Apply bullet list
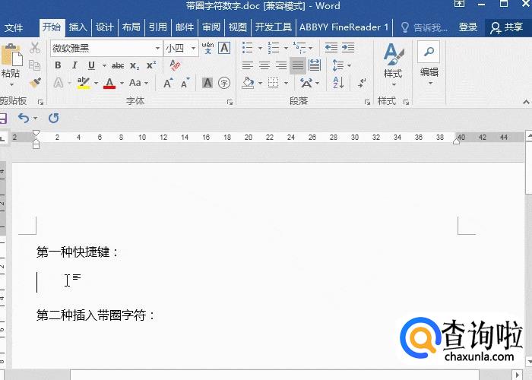532x380 pixels. click(x=248, y=48)
